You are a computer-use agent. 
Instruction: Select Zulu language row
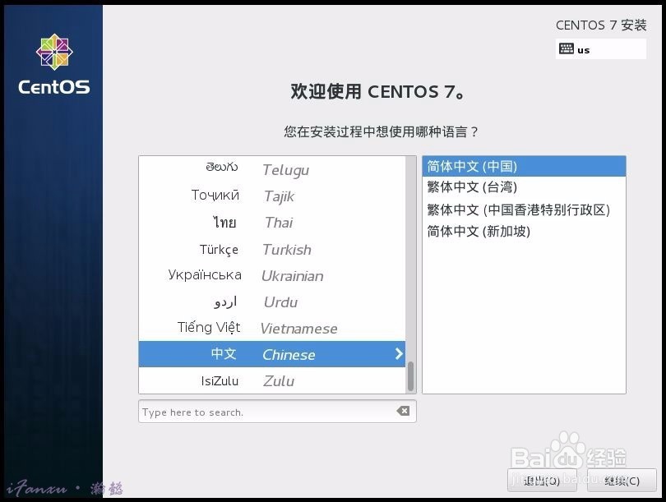(x=272, y=380)
